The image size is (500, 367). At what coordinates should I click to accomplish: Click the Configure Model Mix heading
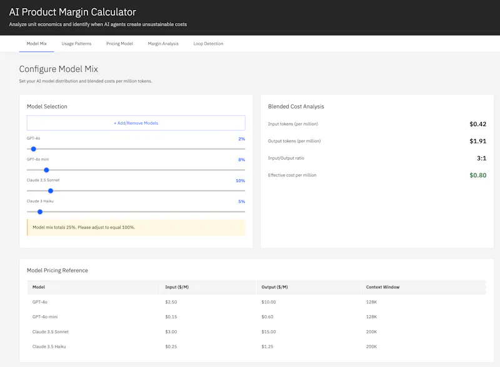pyautogui.click(x=58, y=69)
